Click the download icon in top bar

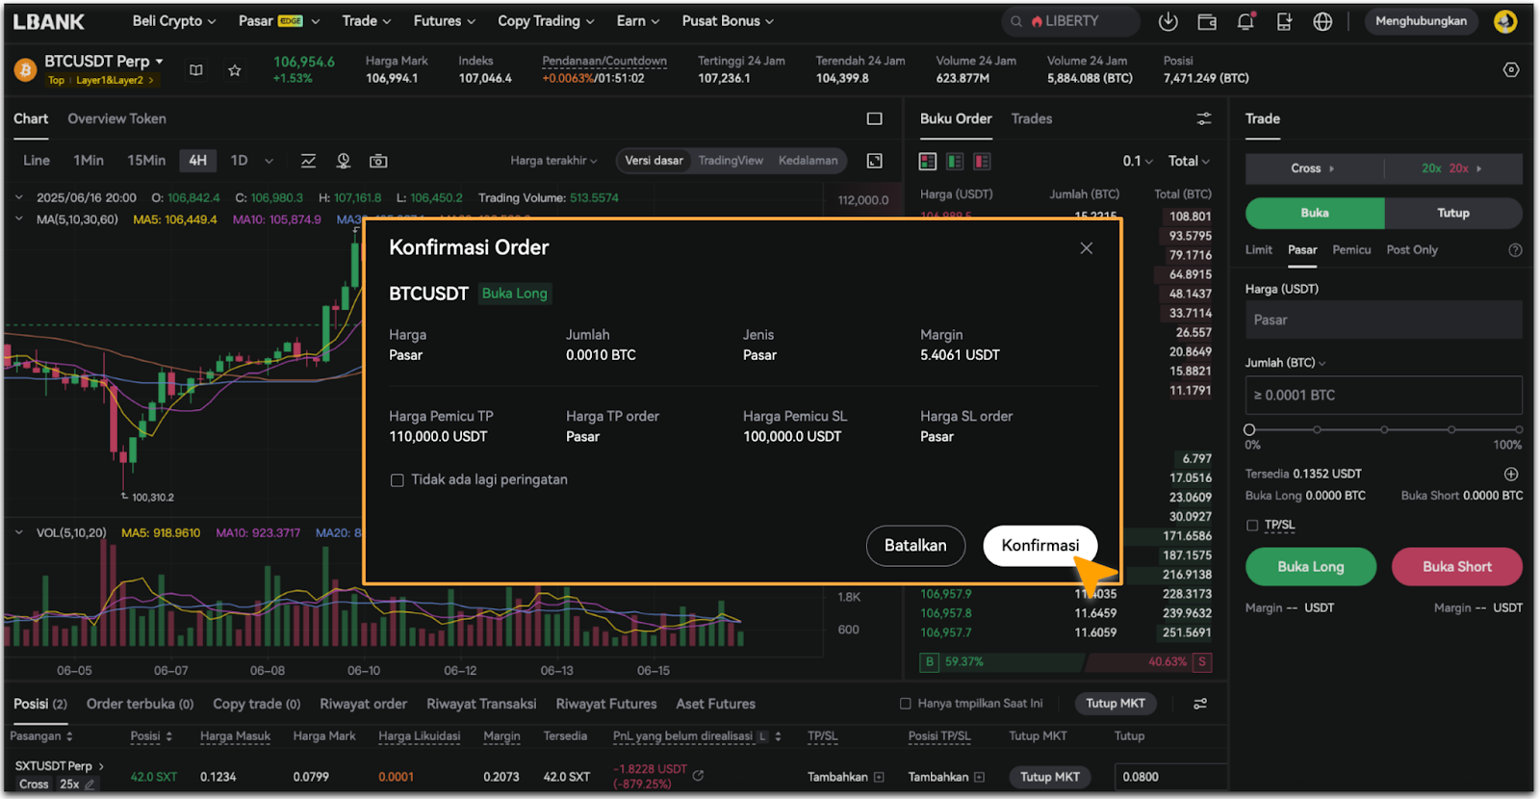tap(1168, 21)
